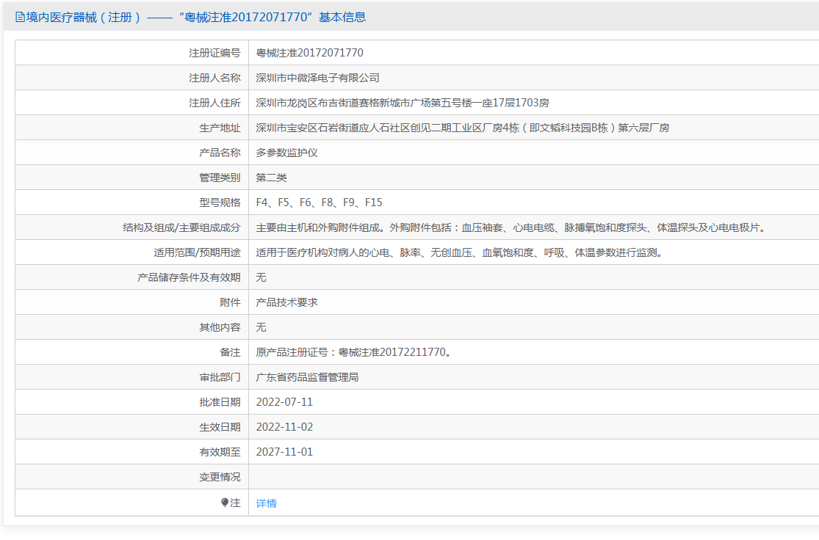Select the 适用范围/预期用途 description text
Image resolution: width=819 pixels, height=540 pixels.
click(460, 252)
